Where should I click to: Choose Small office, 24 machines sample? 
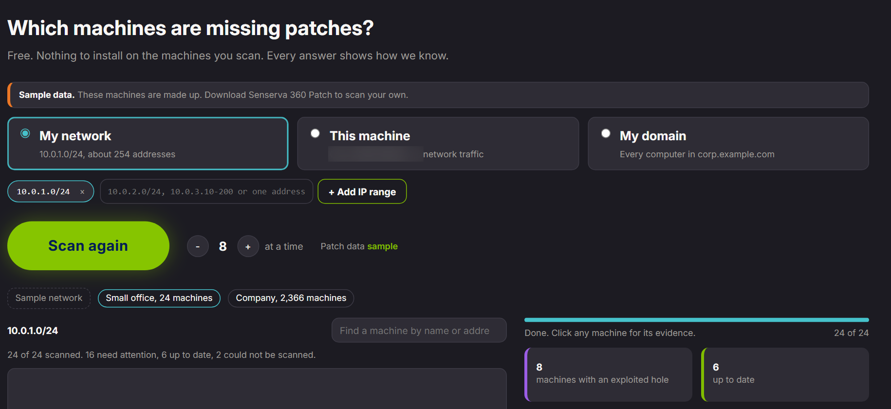point(159,298)
